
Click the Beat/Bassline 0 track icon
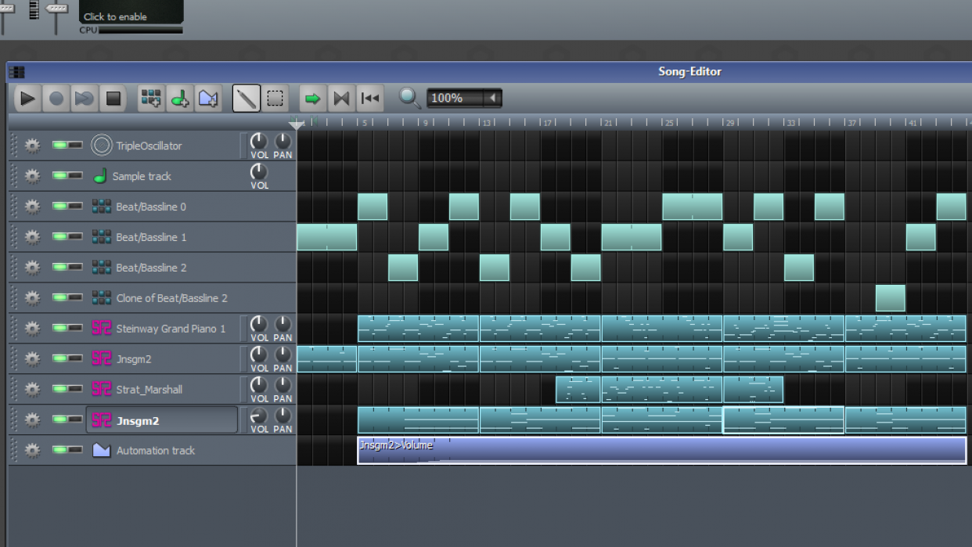click(x=102, y=207)
